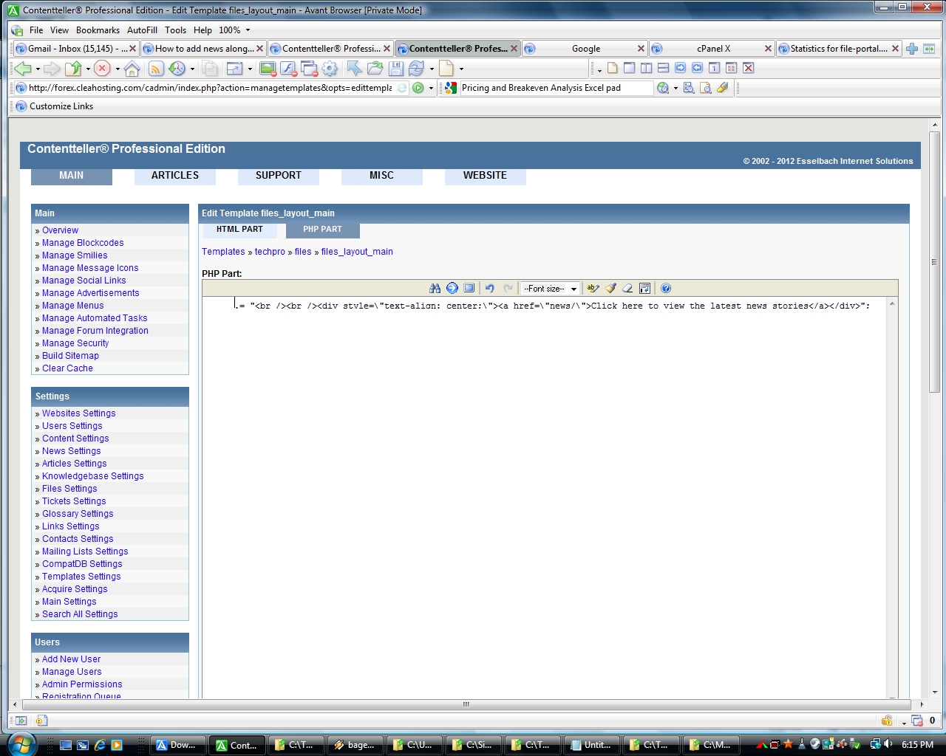Click the page horizontal scrollbar
Viewport: 946px width, 756px height.
[466, 704]
